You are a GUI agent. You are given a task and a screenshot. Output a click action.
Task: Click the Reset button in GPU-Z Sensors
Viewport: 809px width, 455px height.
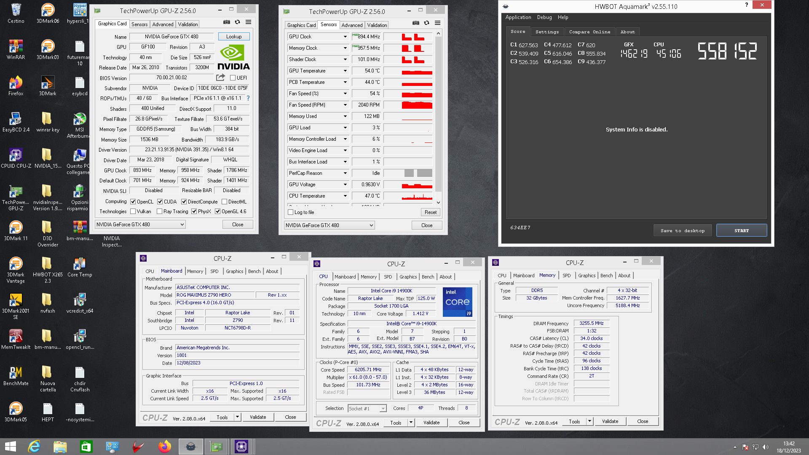coord(430,212)
